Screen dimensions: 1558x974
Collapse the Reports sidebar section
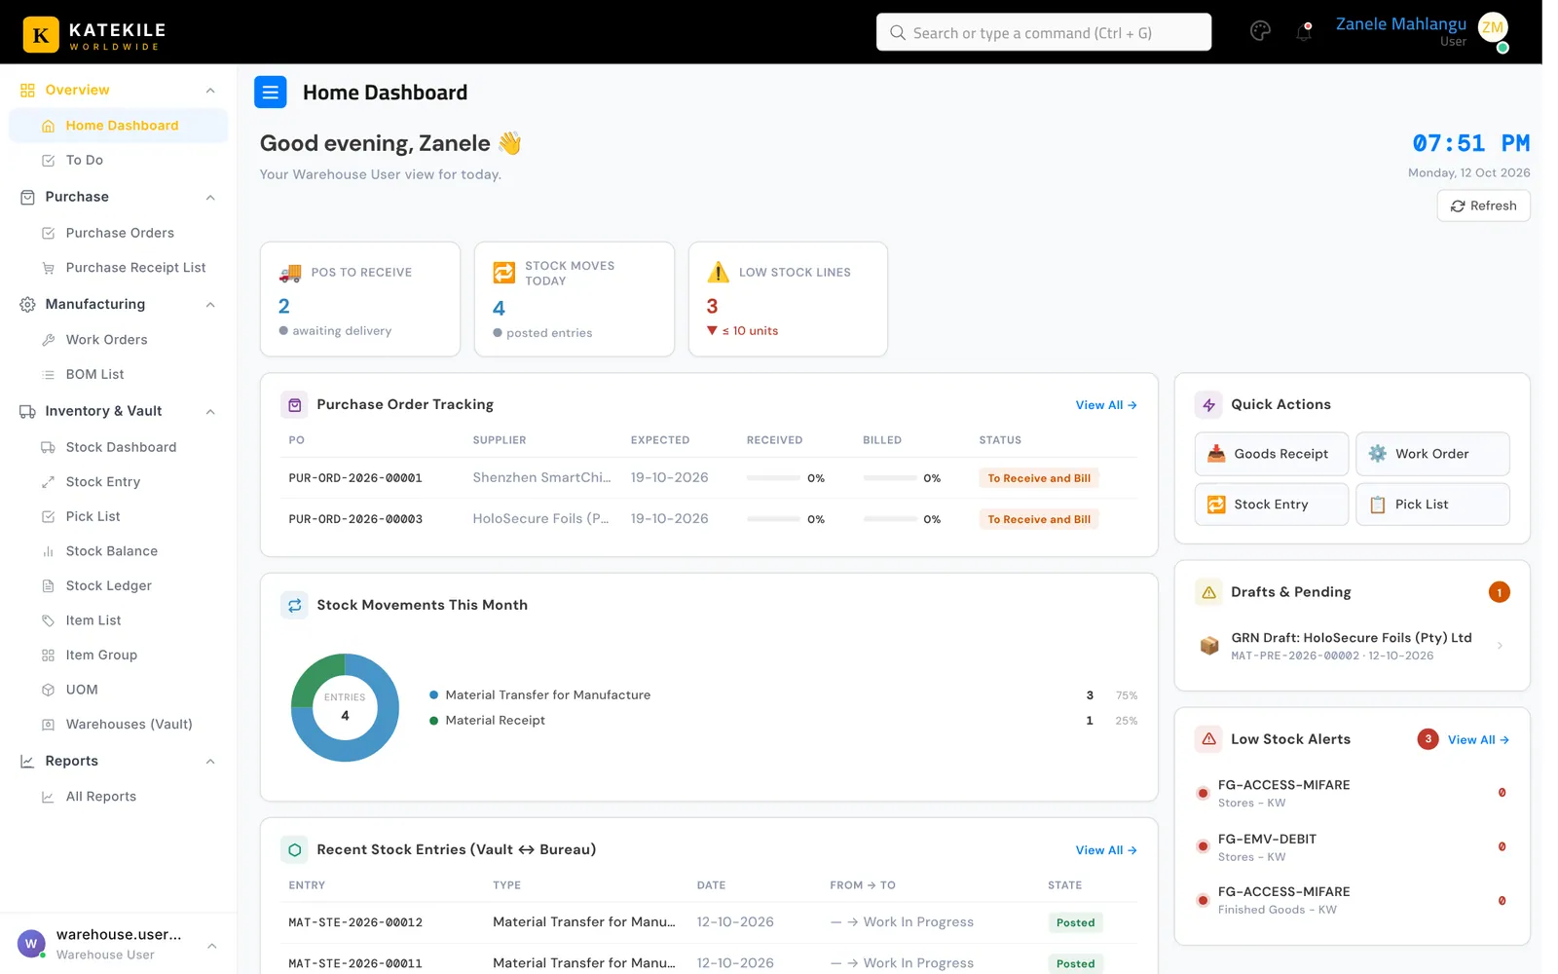210,762
